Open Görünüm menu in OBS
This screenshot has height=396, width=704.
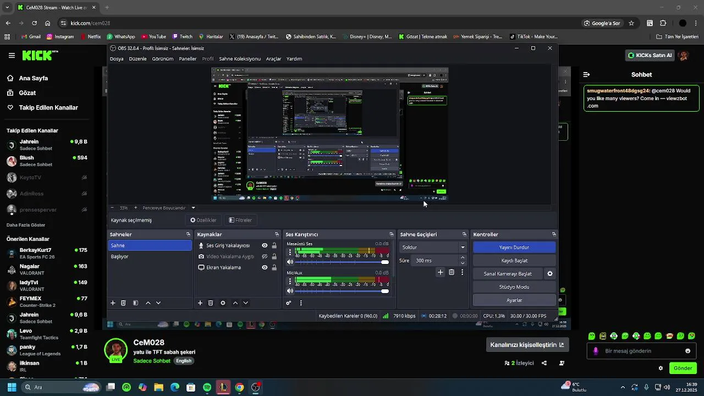(x=163, y=59)
